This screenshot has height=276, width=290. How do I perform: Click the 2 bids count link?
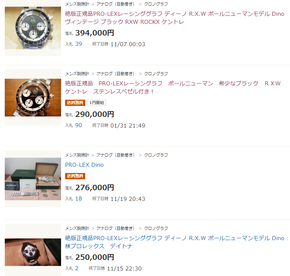[77, 268]
